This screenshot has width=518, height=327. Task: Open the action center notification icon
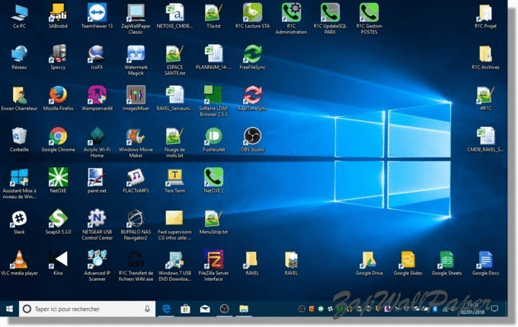coord(494,309)
